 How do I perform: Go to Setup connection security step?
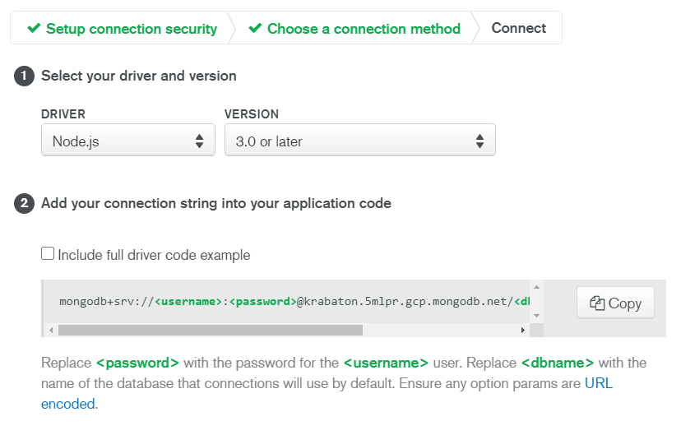[x=122, y=29]
